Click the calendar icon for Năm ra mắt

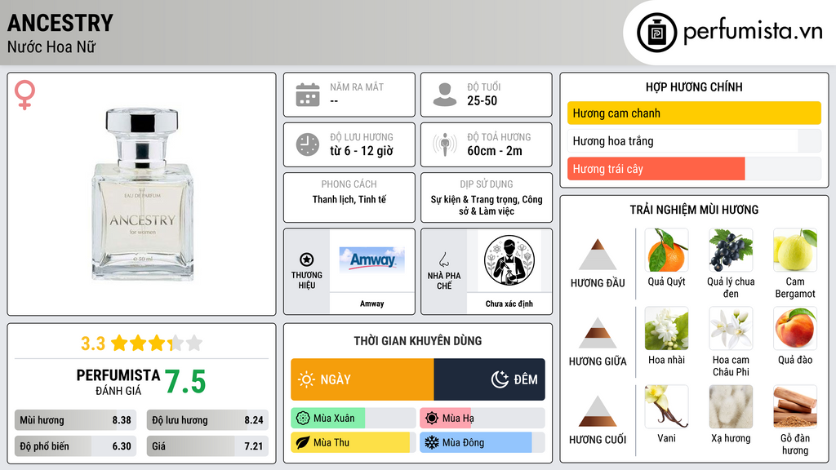pos(308,95)
